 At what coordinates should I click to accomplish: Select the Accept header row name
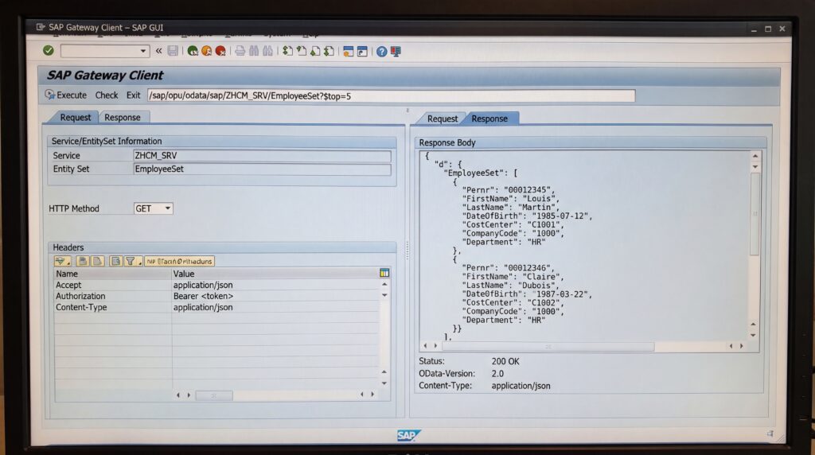68,285
